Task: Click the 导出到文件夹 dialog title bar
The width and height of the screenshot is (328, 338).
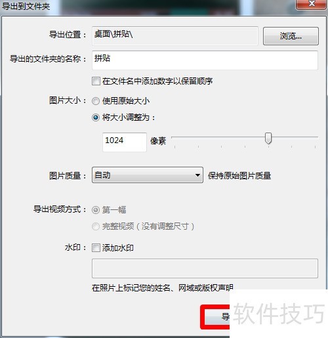Action: click(x=148, y=6)
